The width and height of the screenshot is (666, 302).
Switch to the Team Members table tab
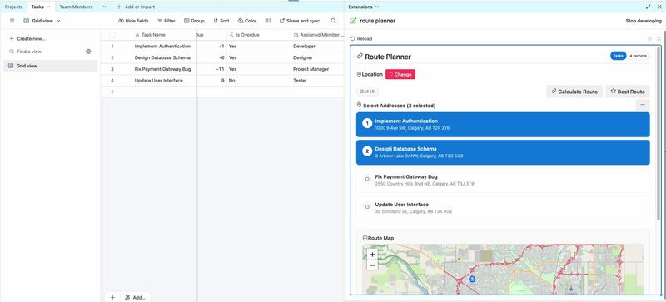(x=76, y=7)
